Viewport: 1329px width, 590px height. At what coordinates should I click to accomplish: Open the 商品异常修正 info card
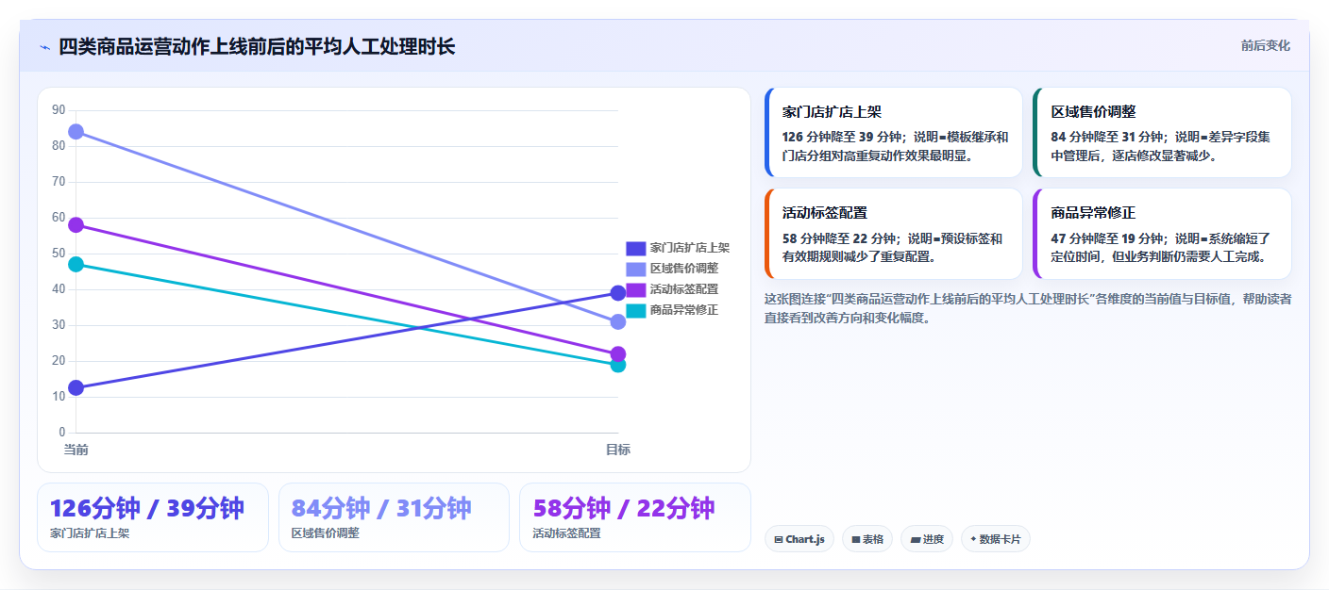pyautogui.click(x=1162, y=234)
